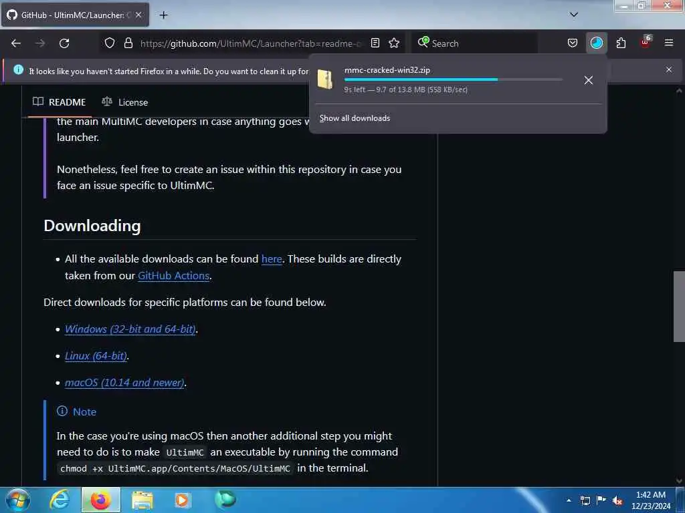Open the Save to Pocket icon
The image size is (685, 513).
click(x=573, y=43)
